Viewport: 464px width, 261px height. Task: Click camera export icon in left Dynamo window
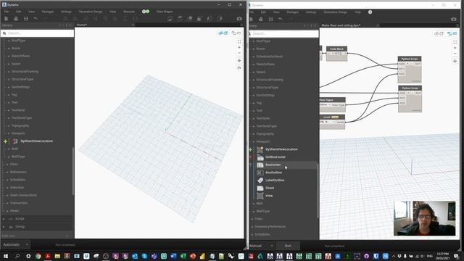pyautogui.click(x=239, y=19)
